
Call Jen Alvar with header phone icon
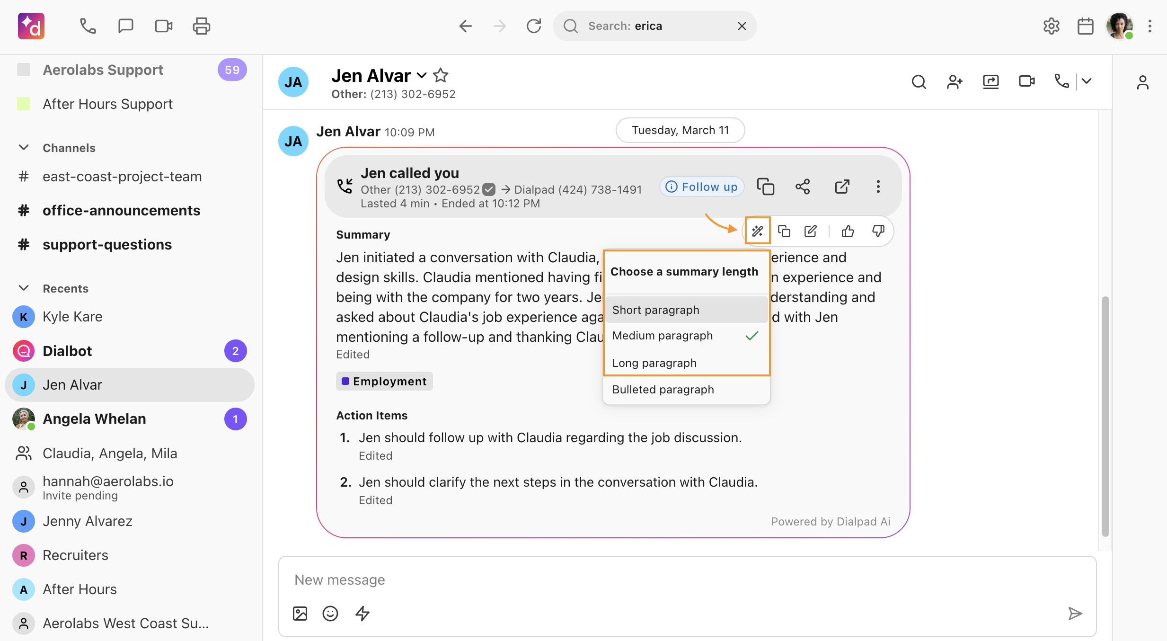pyautogui.click(x=1061, y=81)
